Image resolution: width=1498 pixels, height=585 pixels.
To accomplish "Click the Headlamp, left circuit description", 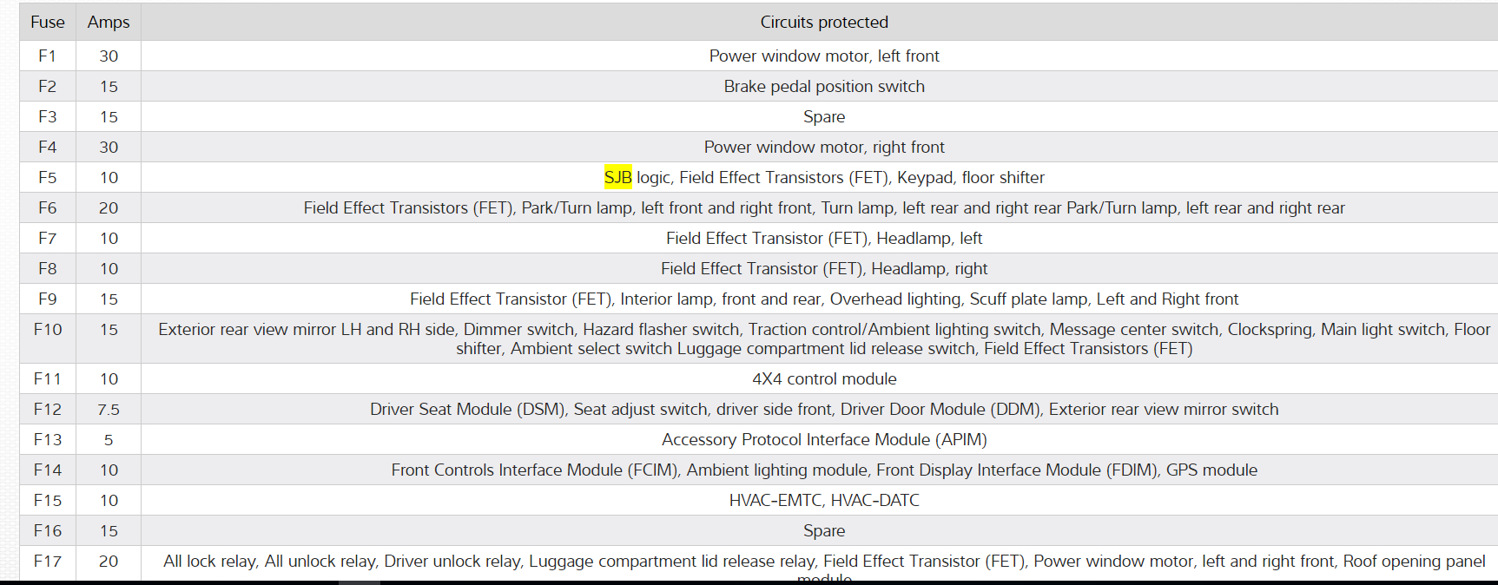I will pos(823,239).
